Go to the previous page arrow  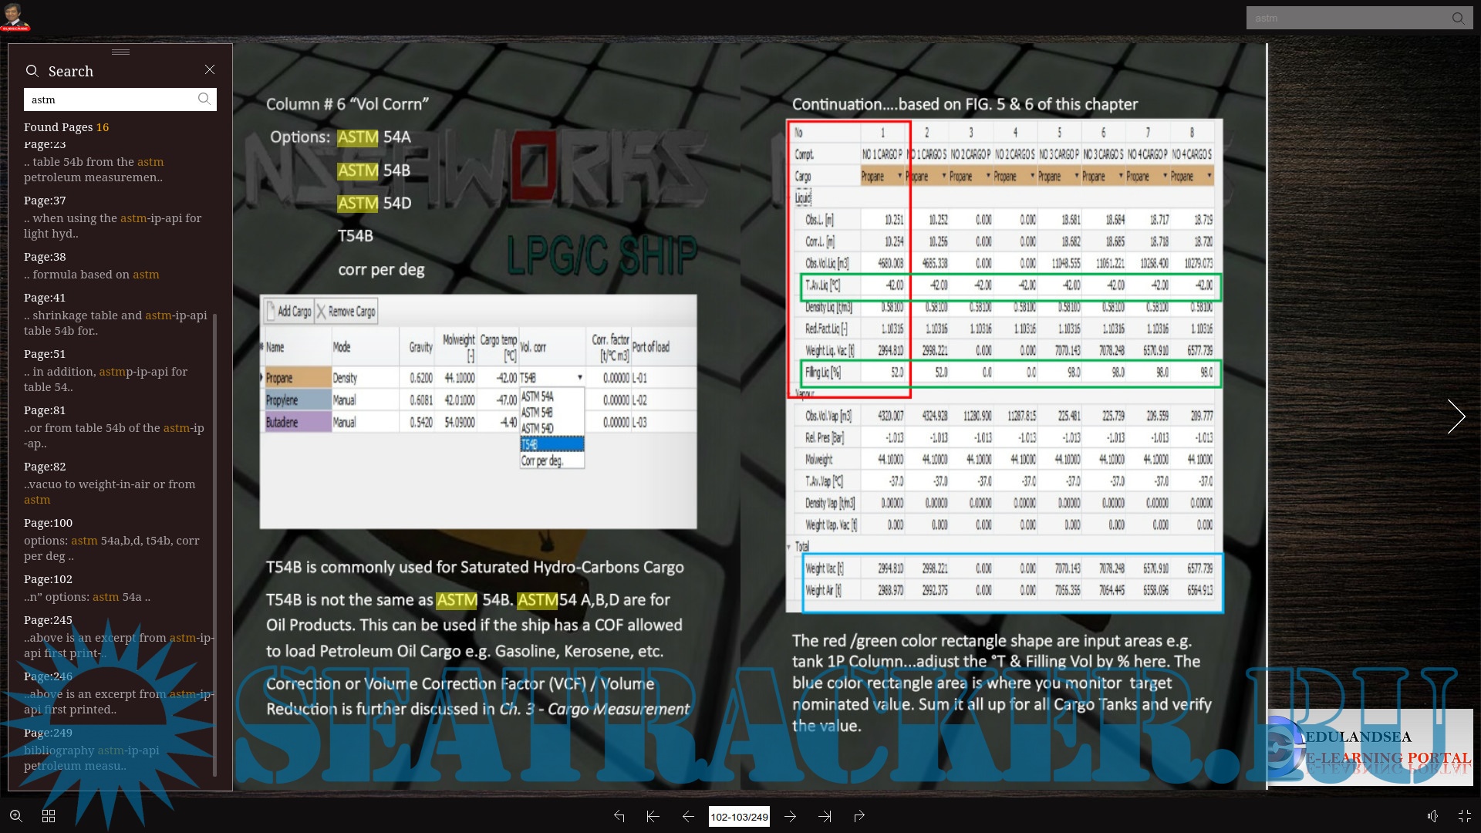click(688, 816)
